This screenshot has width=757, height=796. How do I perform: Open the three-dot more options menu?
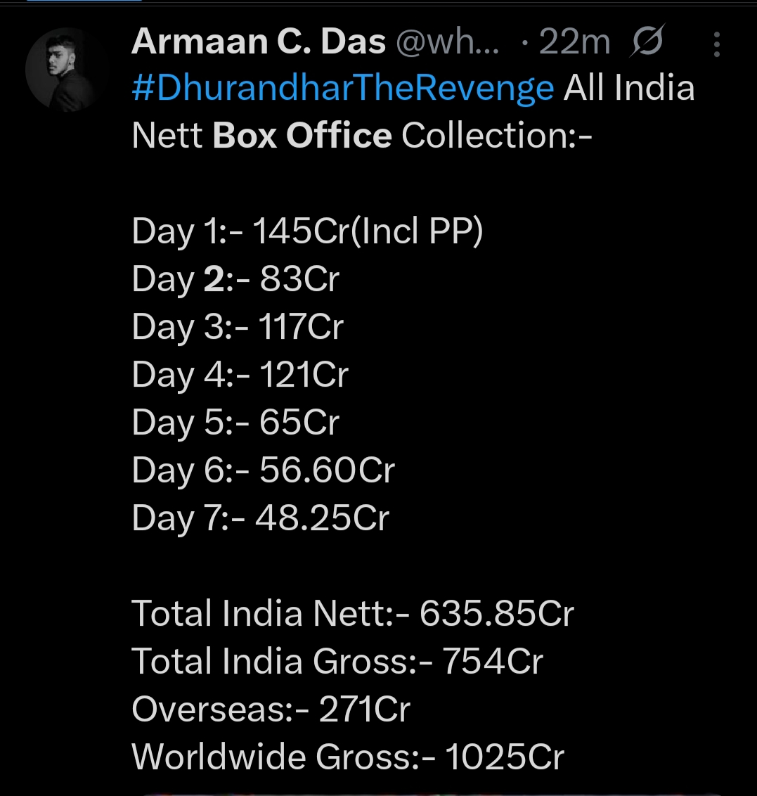click(x=716, y=44)
